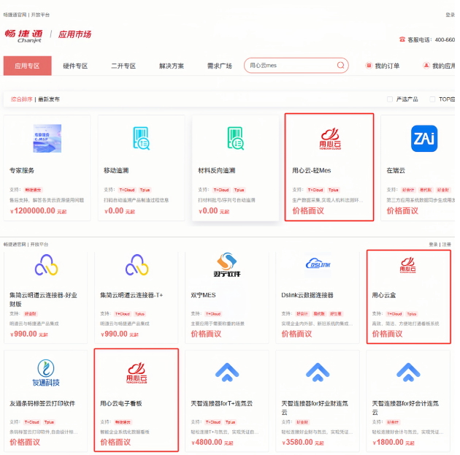Click the lower 登录 link beside 注册
Screen dimensions: 460x455
(433, 245)
